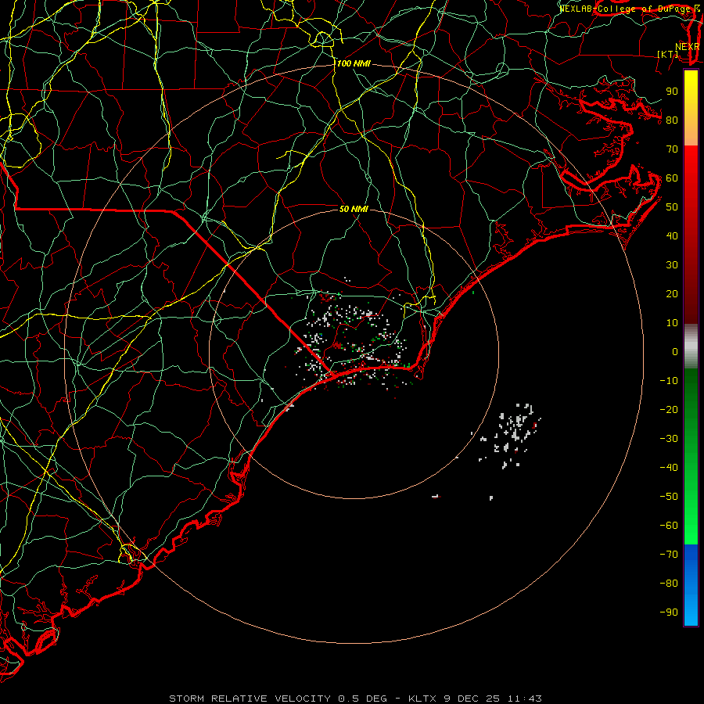The height and width of the screenshot is (704, 704).
Task: Click the NEXR label at top right
Action: click(x=687, y=47)
